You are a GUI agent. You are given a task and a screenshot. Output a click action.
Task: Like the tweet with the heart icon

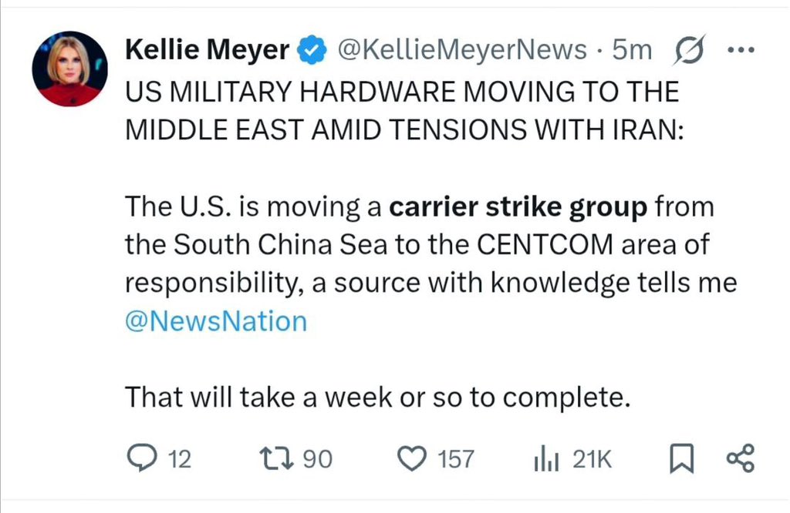click(412, 459)
